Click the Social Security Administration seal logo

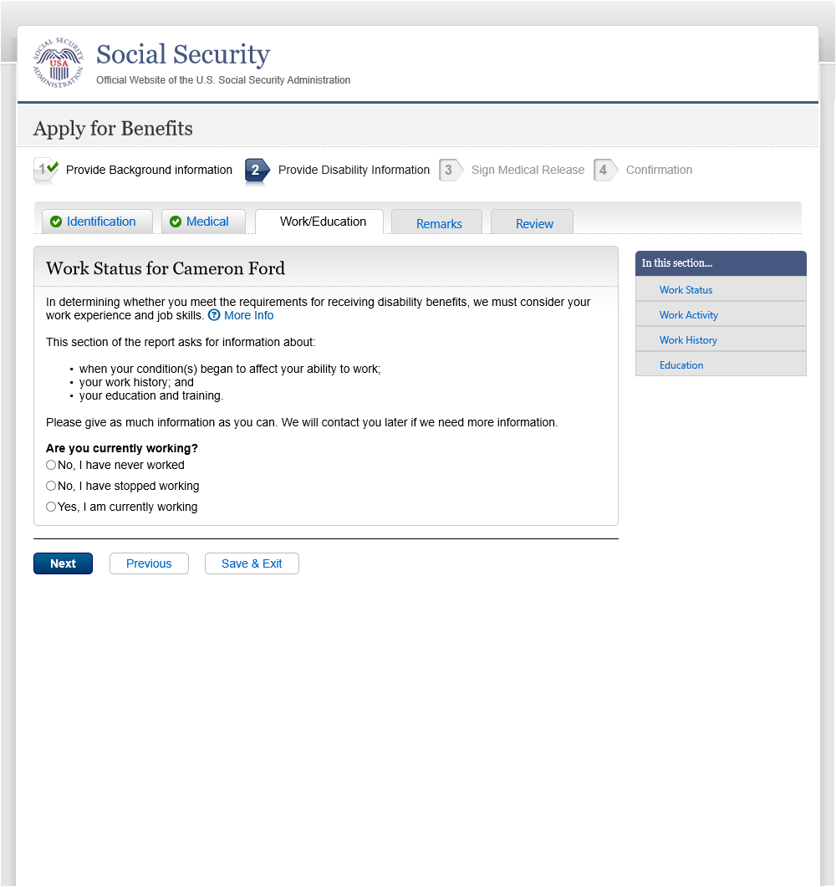tap(59, 64)
